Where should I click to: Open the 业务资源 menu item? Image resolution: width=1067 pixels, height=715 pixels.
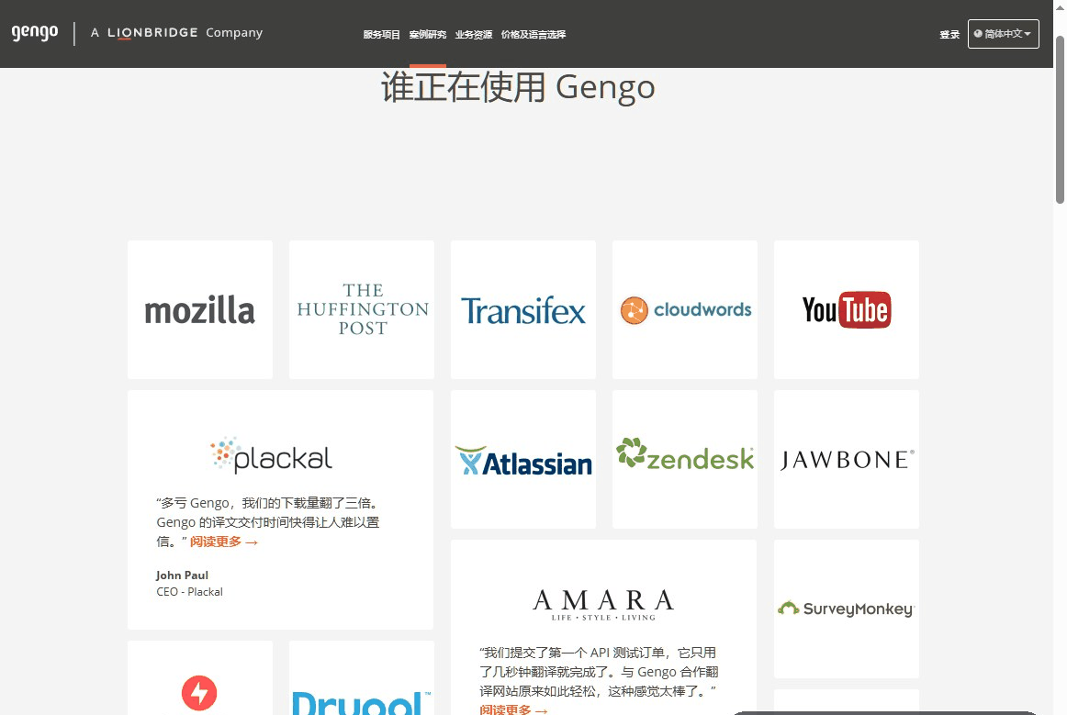tap(474, 35)
